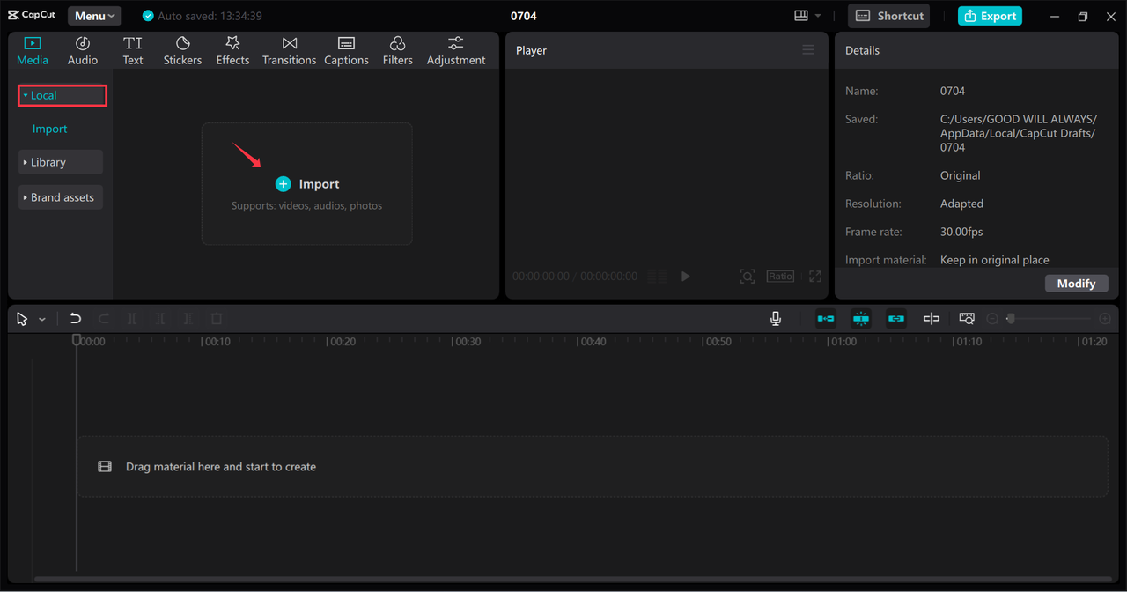Toggle auto snapping on the timeline

coord(861,319)
